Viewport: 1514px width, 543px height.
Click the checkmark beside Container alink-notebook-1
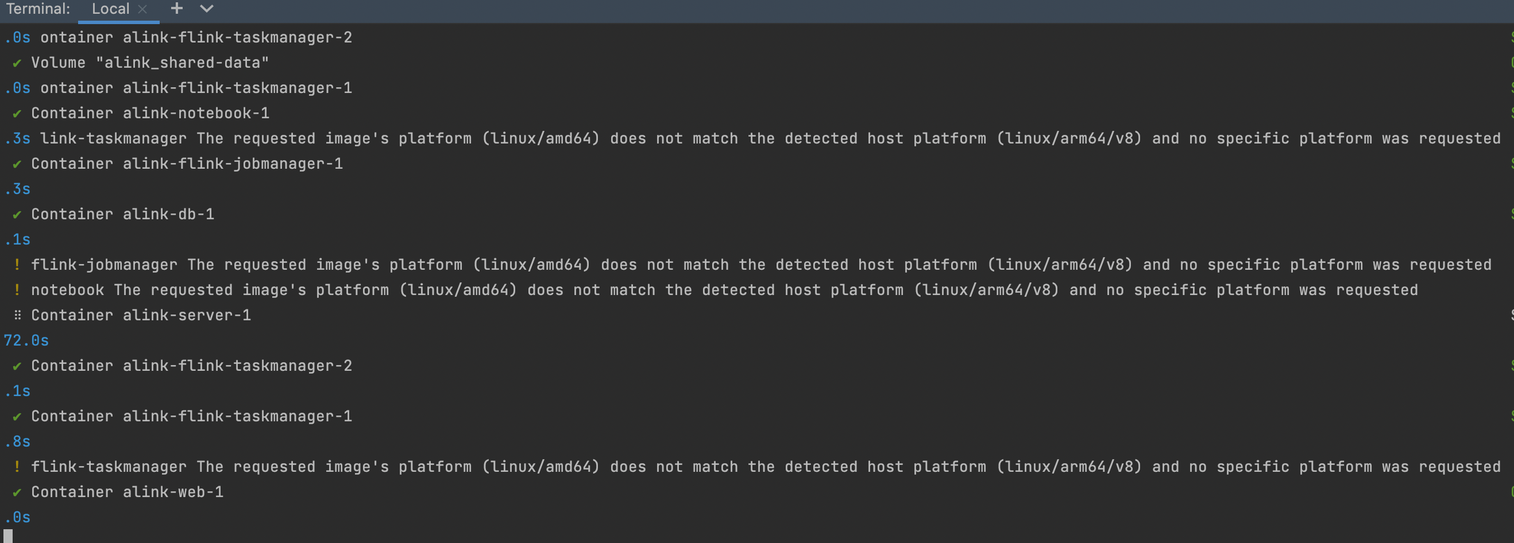(17, 114)
